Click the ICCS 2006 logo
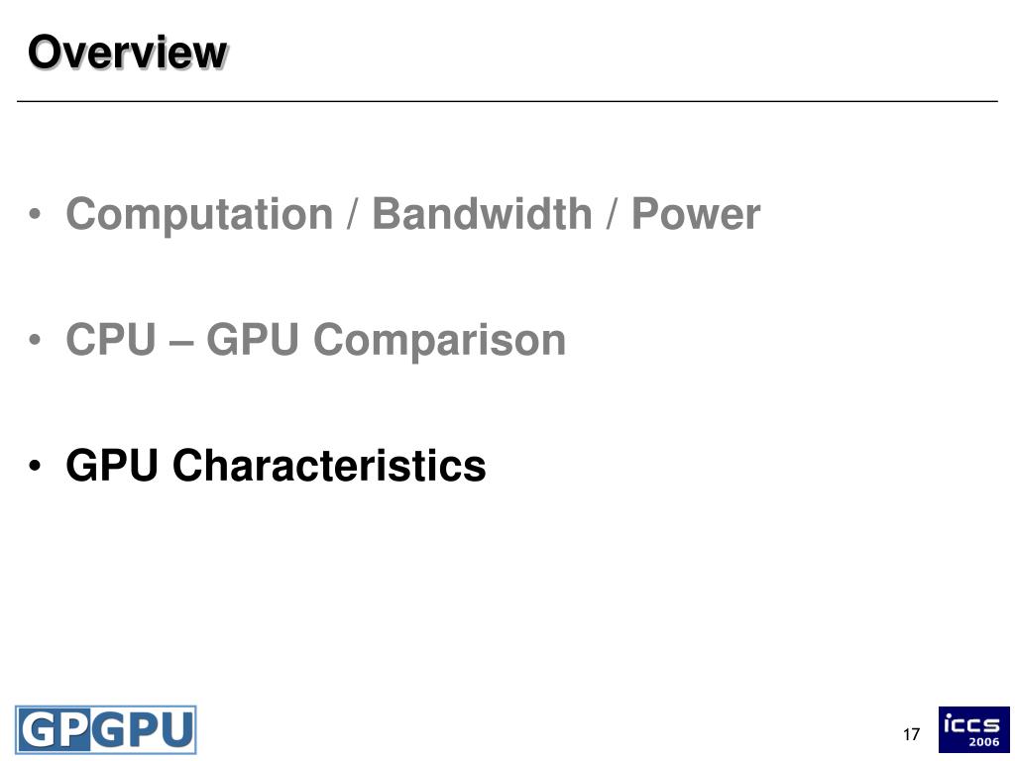 pos(973,729)
